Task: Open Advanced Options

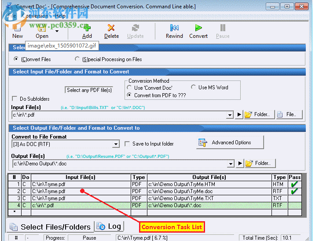Action: (x=230, y=142)
